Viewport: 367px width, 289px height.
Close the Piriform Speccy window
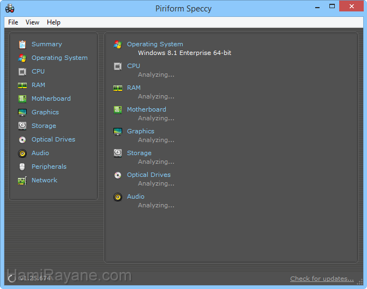[352, 7]
